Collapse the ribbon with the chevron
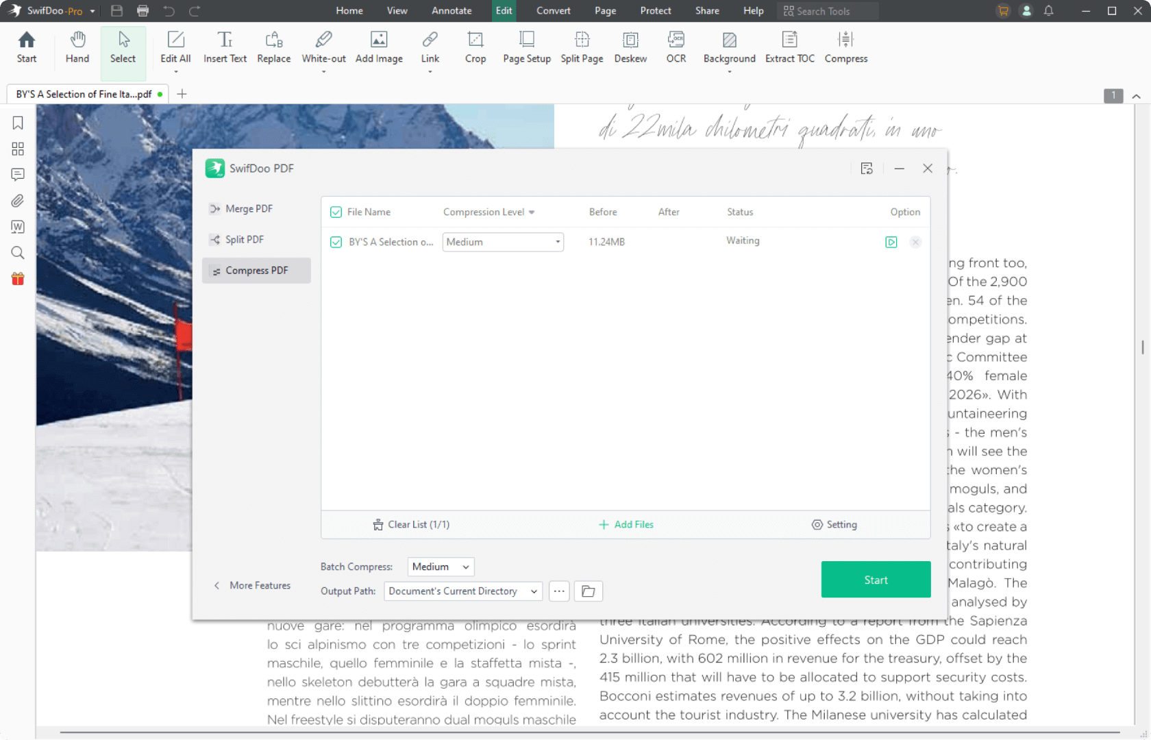The width and height of the screenshot is (1151, 740). point(1136,97)
